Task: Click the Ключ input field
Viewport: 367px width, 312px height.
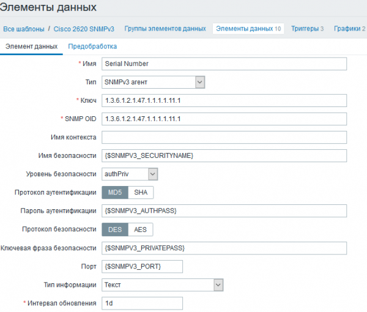Action: click(x=224, y=100)
